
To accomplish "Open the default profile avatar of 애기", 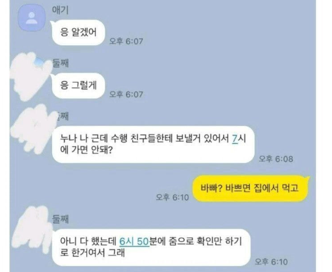I will [x=32, y=18].
